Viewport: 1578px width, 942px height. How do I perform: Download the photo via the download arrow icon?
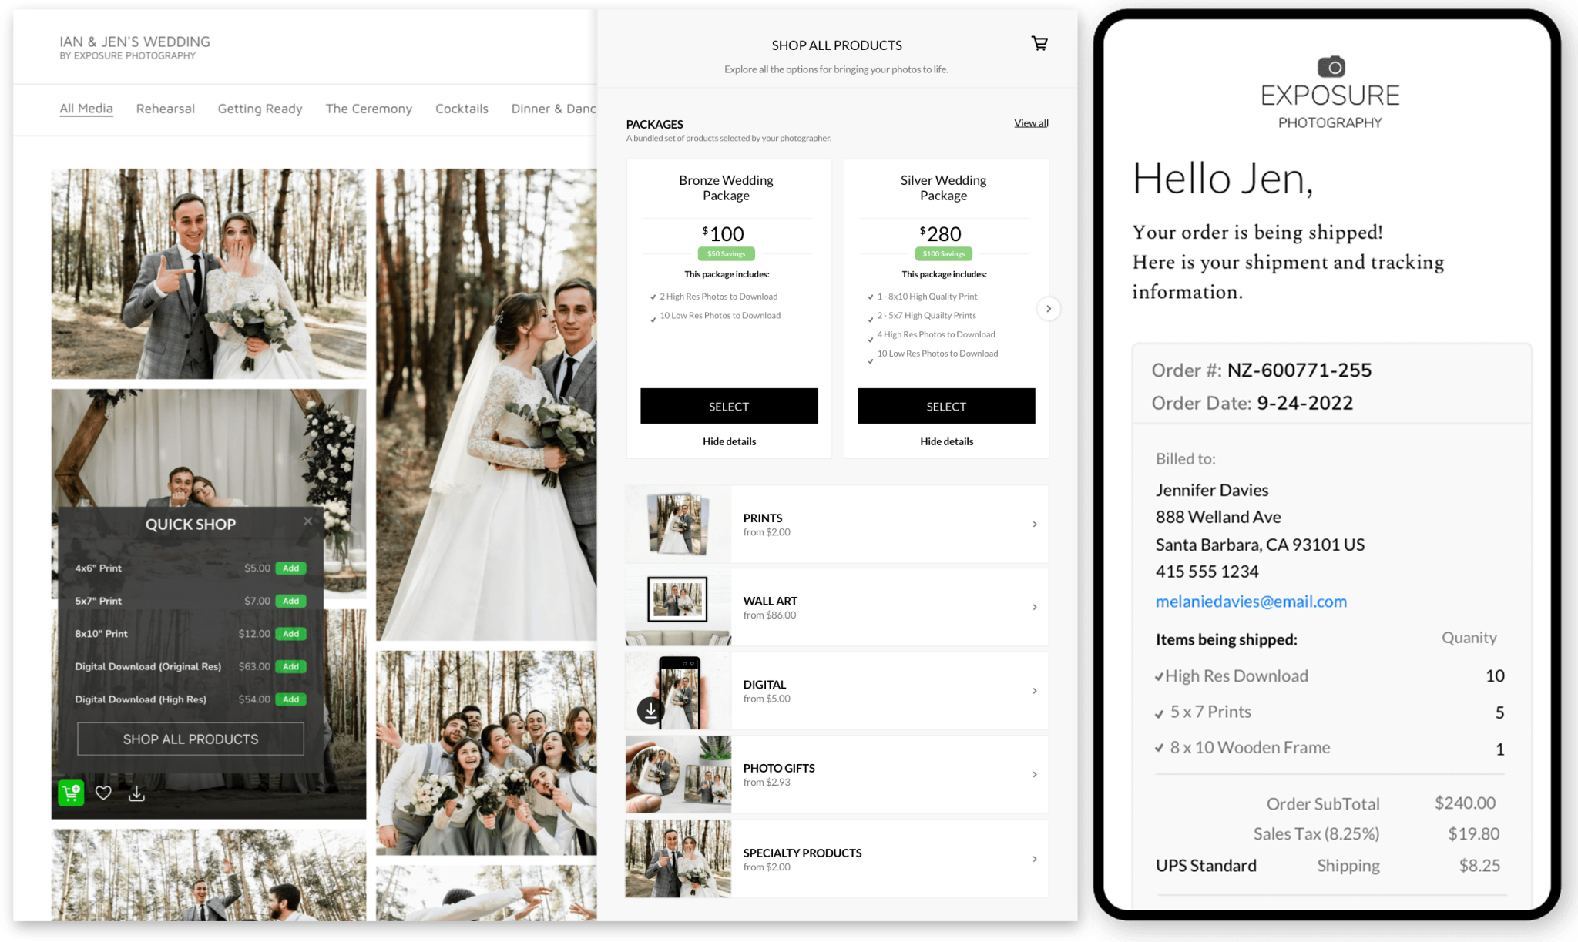point(136,793)
